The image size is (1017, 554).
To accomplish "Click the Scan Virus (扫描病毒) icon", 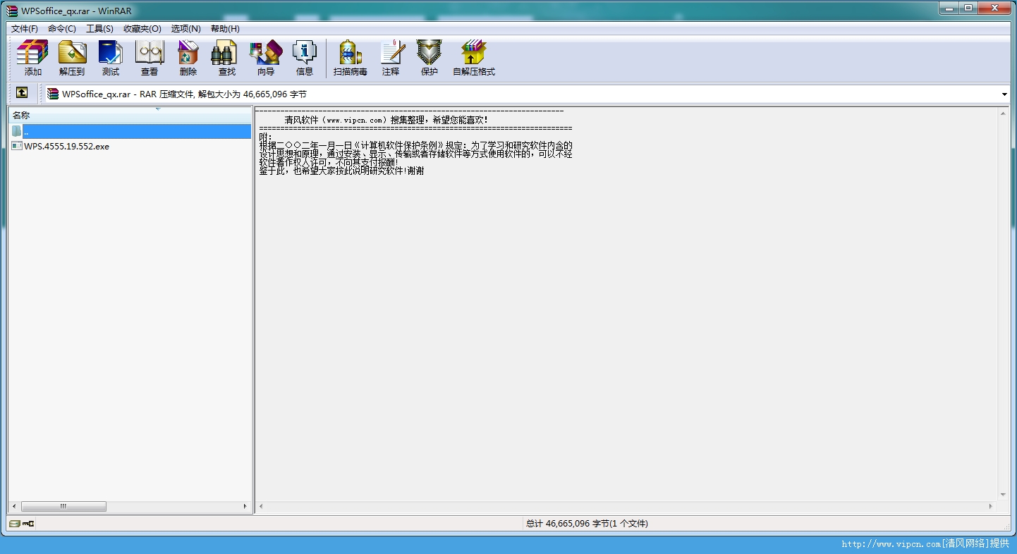I will tap(351, 57).
